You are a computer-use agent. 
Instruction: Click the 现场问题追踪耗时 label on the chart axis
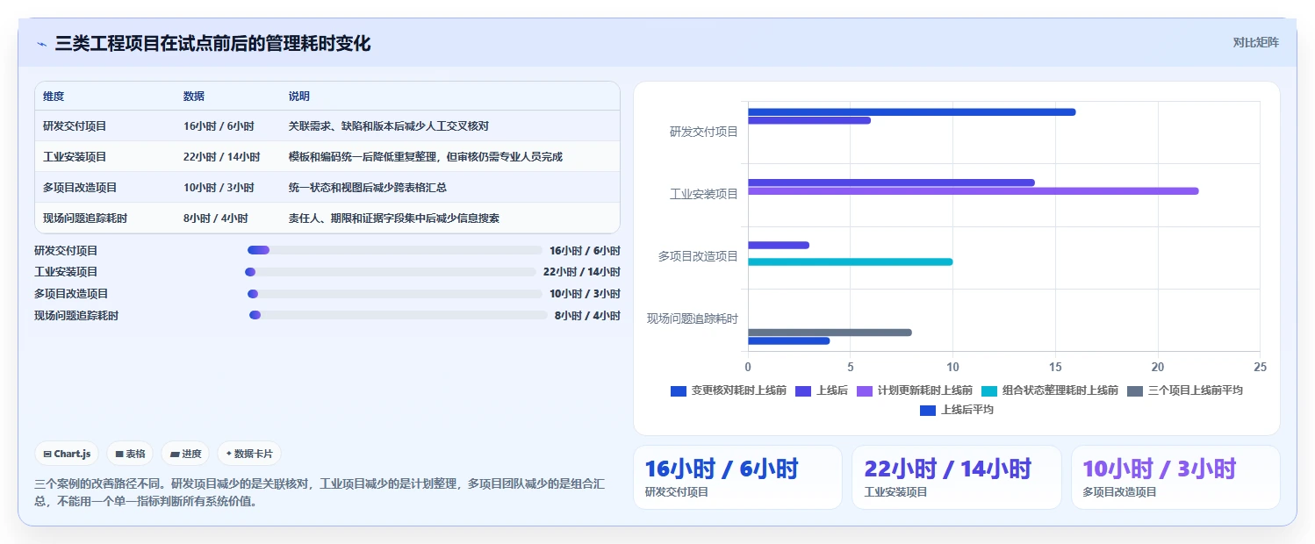click(x=693, y=319)
